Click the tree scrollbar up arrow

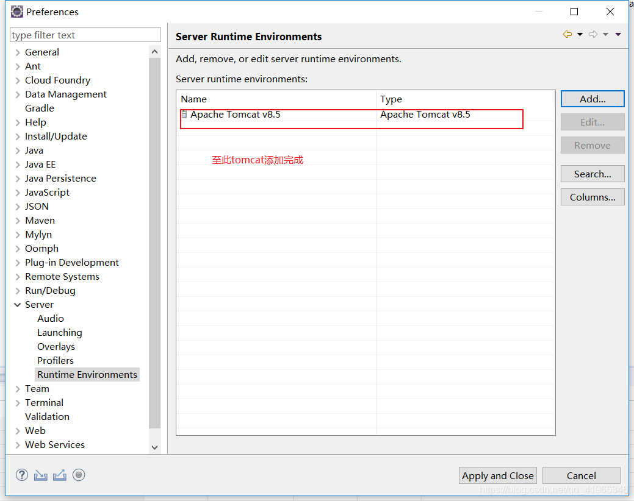154,52
